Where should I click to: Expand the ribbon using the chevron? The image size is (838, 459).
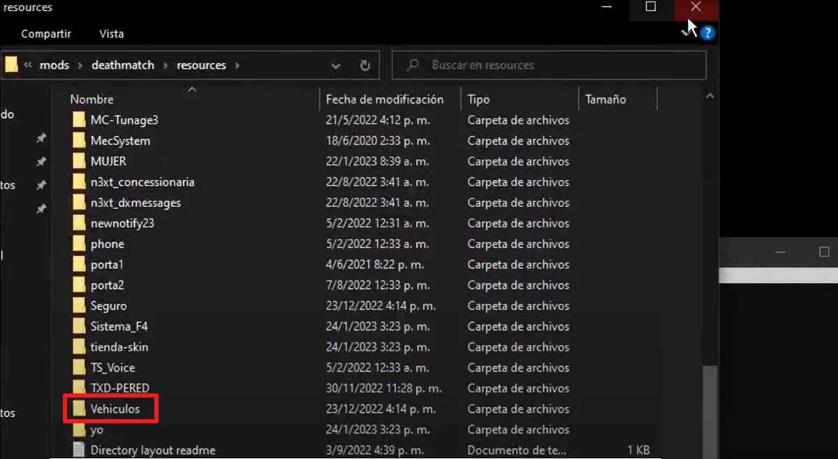tap(686, 33)
